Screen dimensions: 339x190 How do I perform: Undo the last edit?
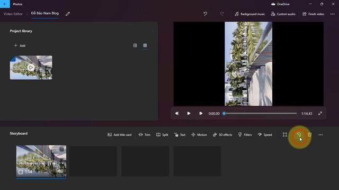point(205,14)
